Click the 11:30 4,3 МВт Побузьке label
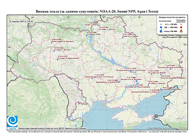The width and height of the screenshot is (194, 137). [99, 76]
